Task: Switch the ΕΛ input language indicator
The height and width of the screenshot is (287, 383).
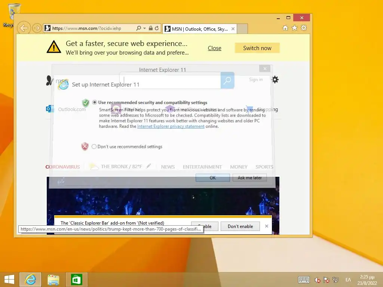Action: 348,280
